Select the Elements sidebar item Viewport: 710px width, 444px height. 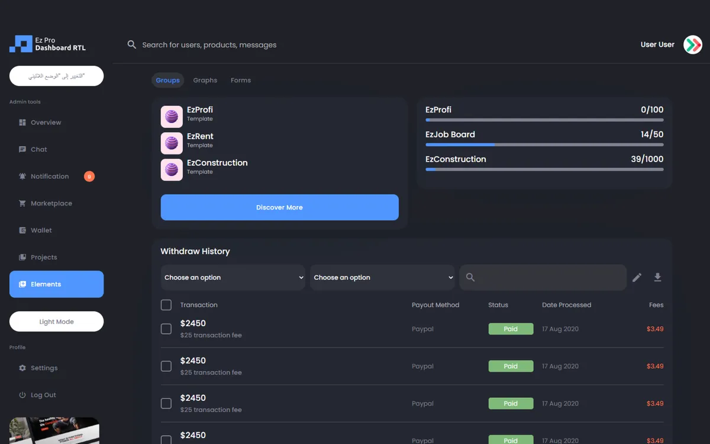[56, 284]
